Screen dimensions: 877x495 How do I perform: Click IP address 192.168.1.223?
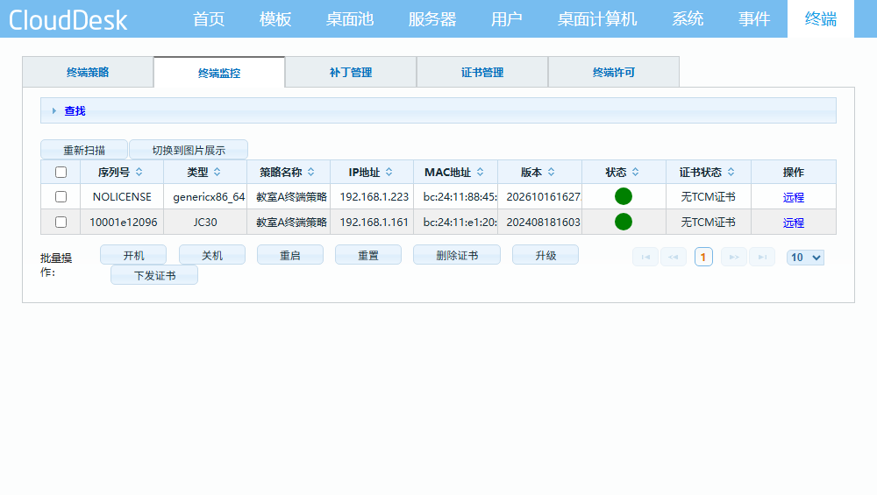point(374,196)
